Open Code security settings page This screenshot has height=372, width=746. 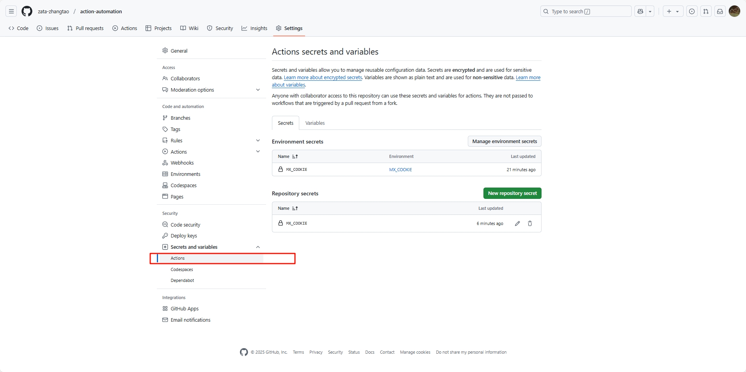[x=211, y=225]
